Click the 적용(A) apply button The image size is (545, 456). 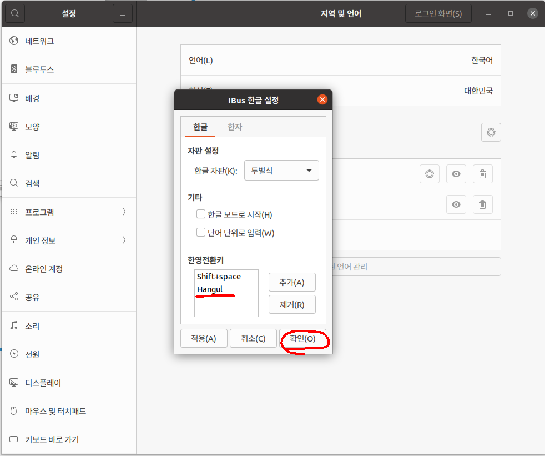click(204, 338)
